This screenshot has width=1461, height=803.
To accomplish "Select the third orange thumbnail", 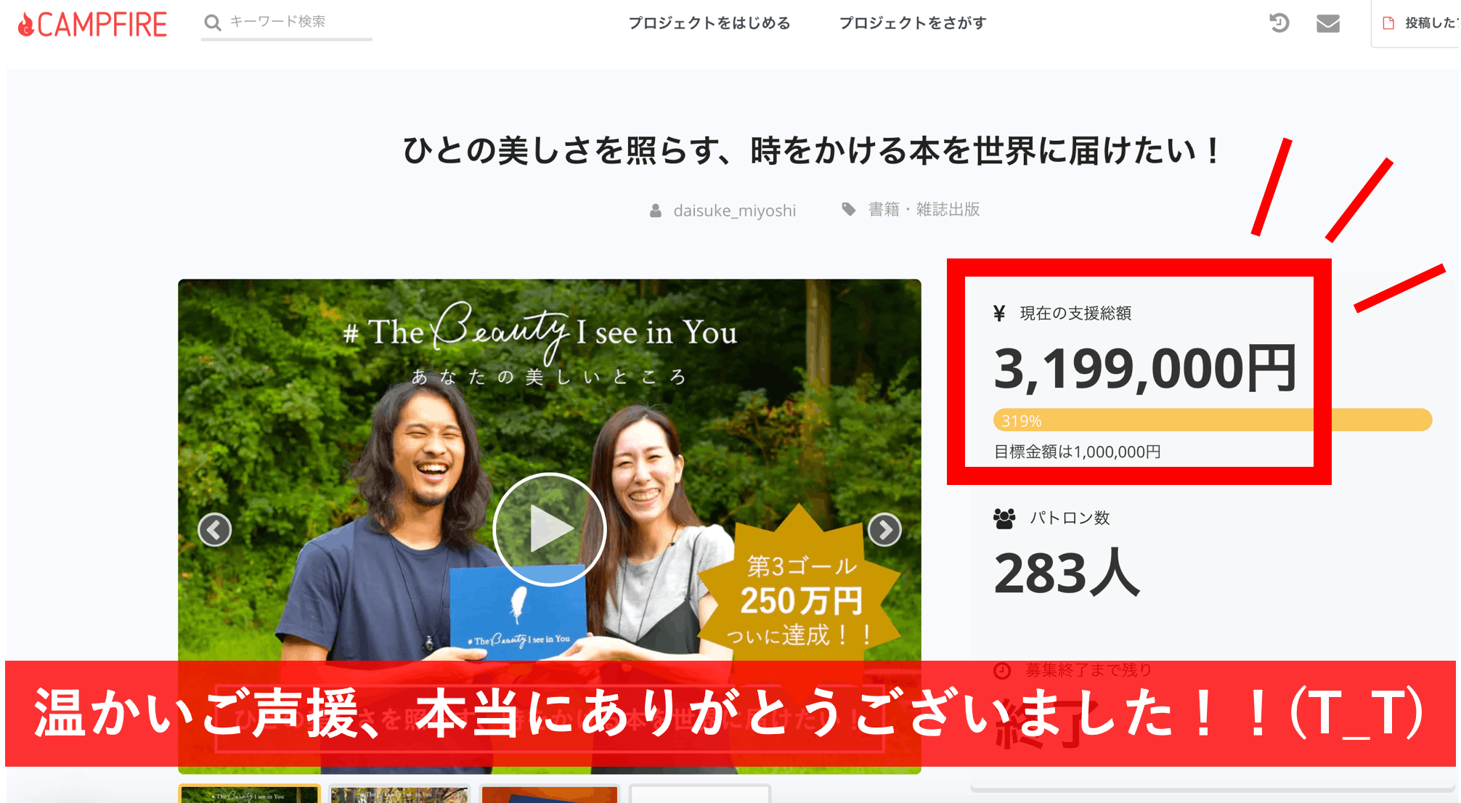I will pyautogui.click(x=550, y=794).
